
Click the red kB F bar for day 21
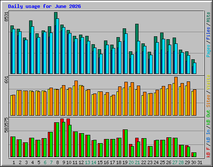point(136,147)
